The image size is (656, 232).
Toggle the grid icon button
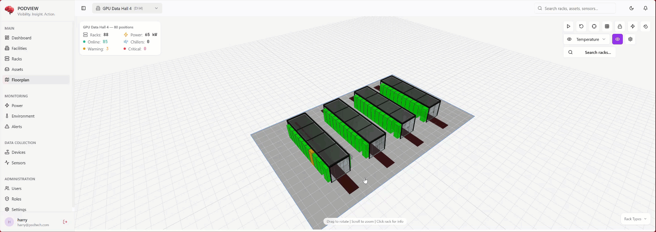[x=607, y=26]
